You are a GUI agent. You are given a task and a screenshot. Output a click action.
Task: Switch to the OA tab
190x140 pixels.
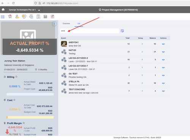coord(79,24)
